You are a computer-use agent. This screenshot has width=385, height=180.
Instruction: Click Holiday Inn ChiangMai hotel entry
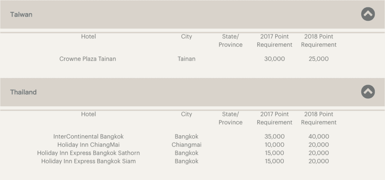pyautogui.click(x=88, y=145)
